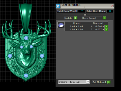121x91 pixels.
Task: Close the Gem Reporter panel
Action: 112,6
